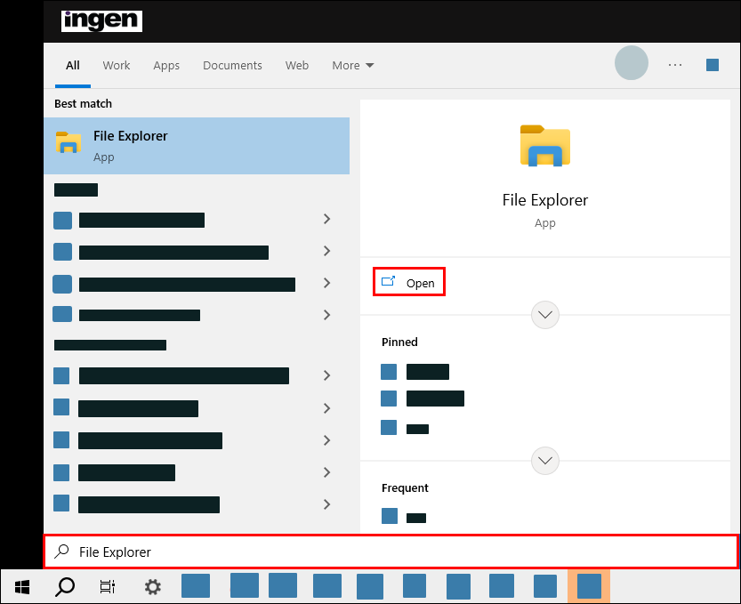Image resolution: width=741 pixels, height=604 pixels.
Task: Click the ingen logo at the top
Action: (101, 20)
